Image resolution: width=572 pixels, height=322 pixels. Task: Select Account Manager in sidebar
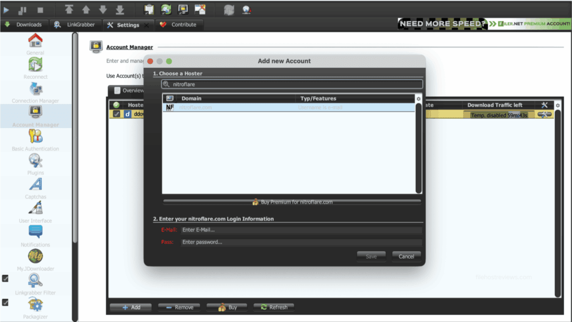pos(35,116)
